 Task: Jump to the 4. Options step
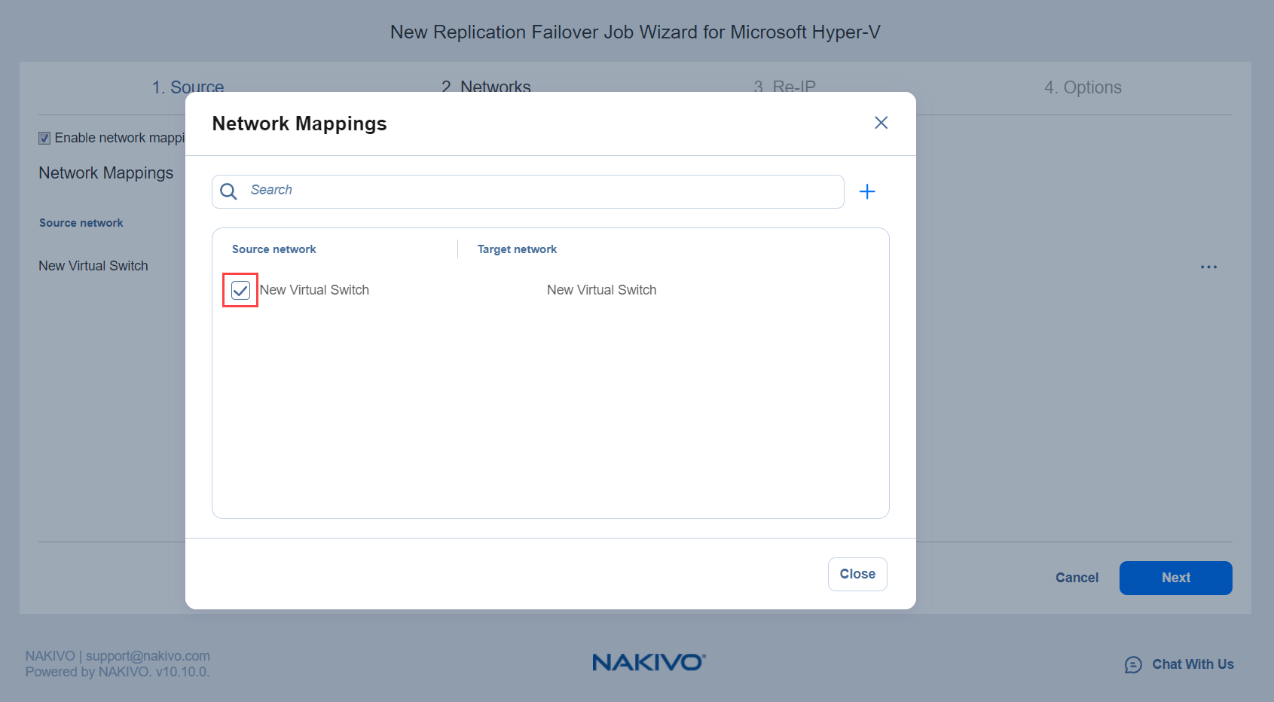pyautogui.click(x=1082, y=87)
